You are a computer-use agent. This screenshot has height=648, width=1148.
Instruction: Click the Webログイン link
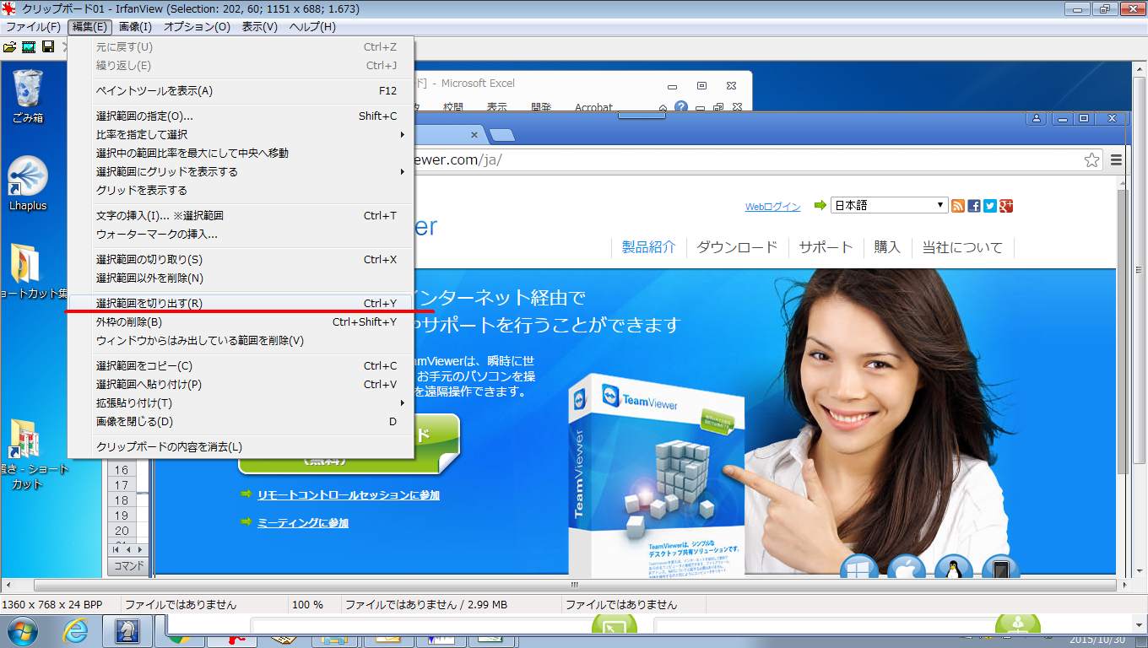[772, 207]
